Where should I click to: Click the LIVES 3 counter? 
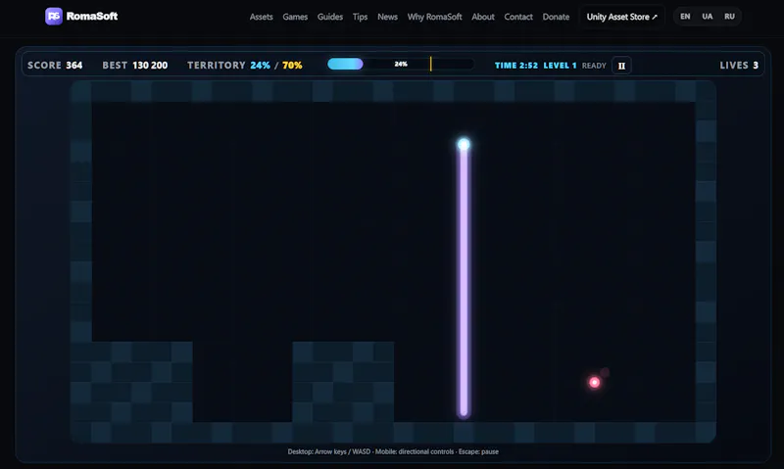pos(739,66)
